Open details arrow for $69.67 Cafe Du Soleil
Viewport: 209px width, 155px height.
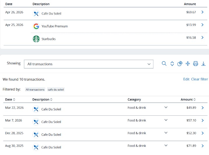tap(203, 12)
